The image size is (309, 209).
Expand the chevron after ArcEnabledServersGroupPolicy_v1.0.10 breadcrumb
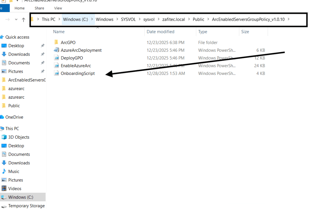click(289, 19)
